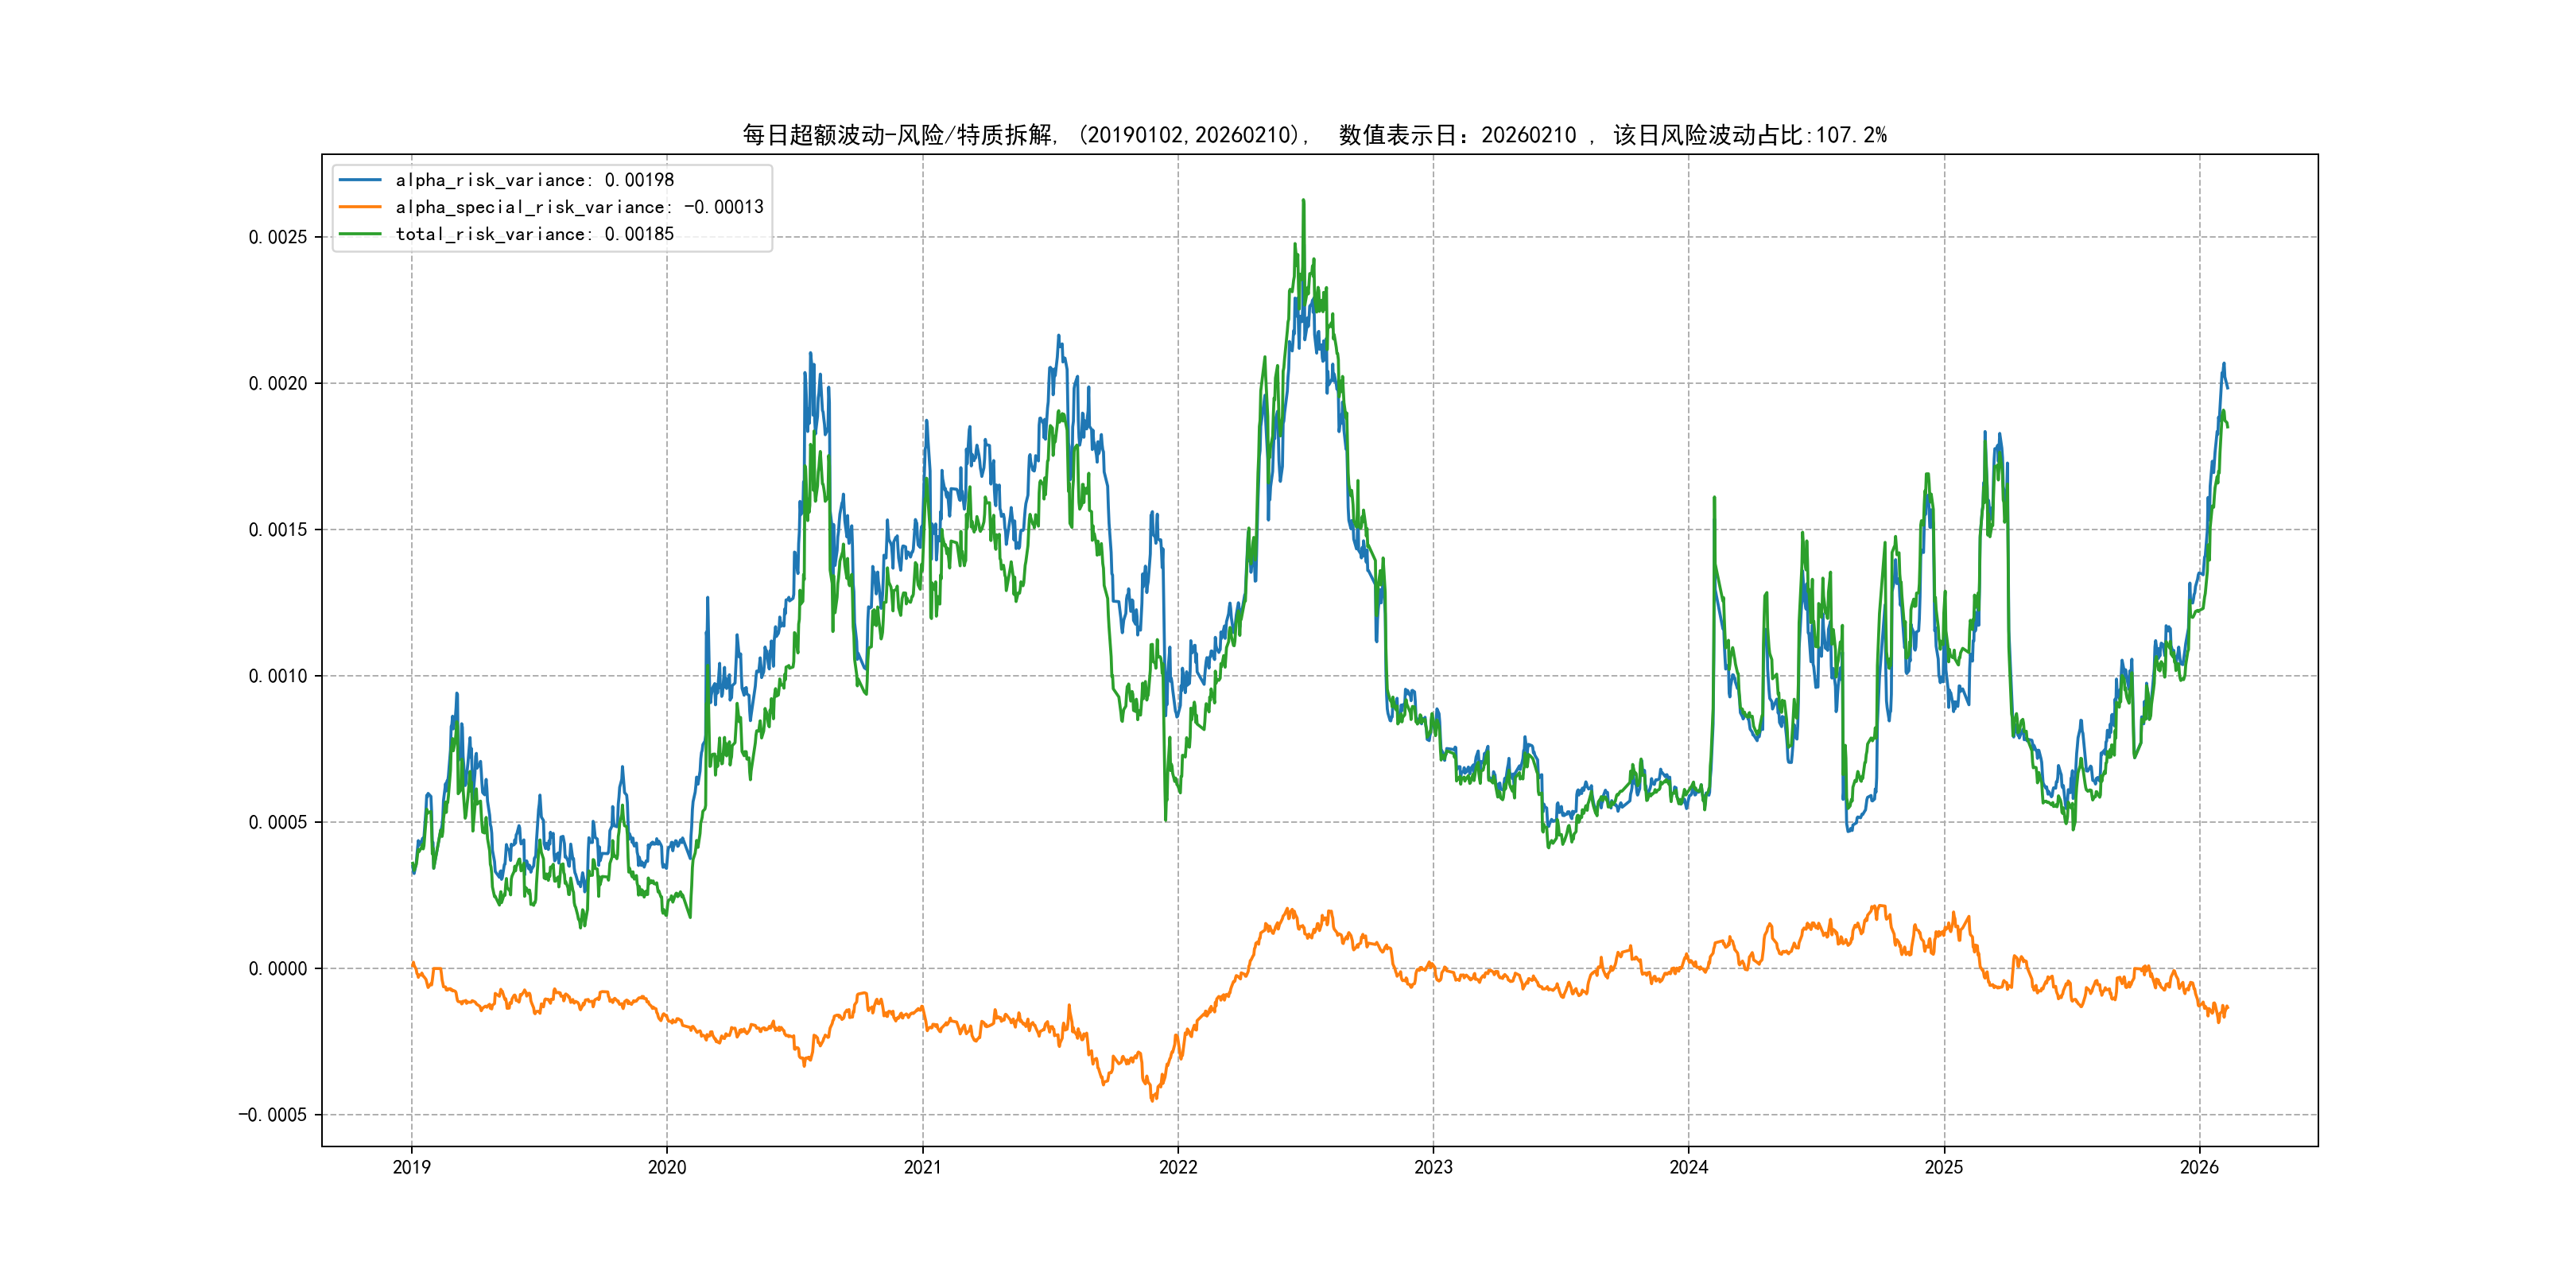This screenshot has height=1288, width=2576.
Task: Click the -0.0005 y-axis tick label
Action: 272,1115
